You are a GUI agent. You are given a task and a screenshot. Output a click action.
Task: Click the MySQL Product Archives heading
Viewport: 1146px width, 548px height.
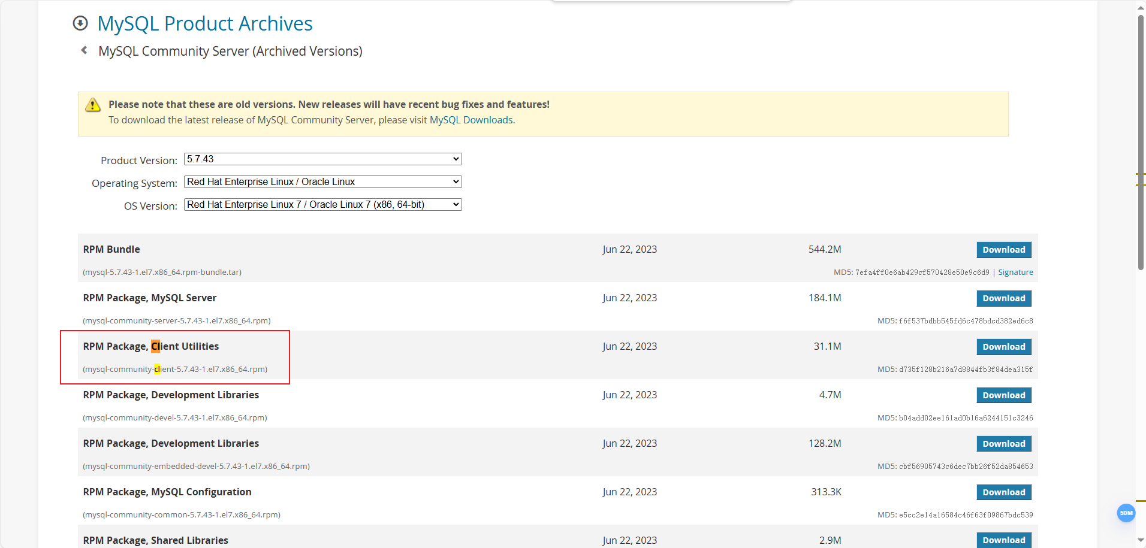(x=205, y=23)
